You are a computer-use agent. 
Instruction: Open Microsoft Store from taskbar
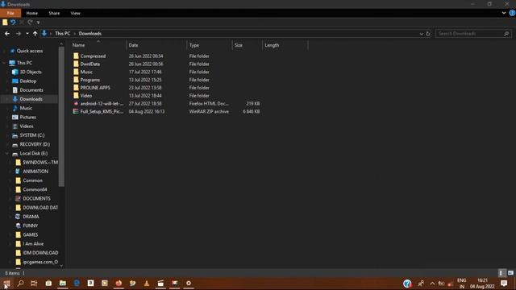(48, 283)
